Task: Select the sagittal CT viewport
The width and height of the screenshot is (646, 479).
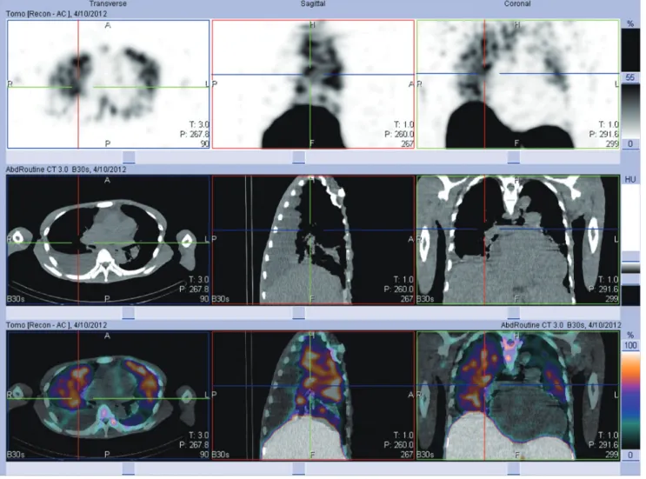Action: [x=313, y=240]
